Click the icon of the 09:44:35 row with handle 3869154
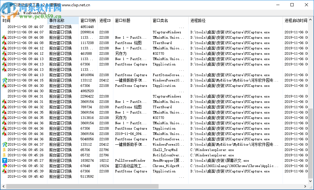 click(4, 112)
